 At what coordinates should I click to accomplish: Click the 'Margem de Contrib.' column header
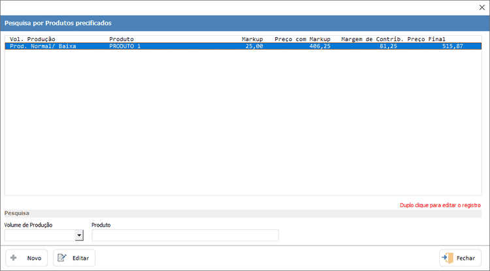372,39
